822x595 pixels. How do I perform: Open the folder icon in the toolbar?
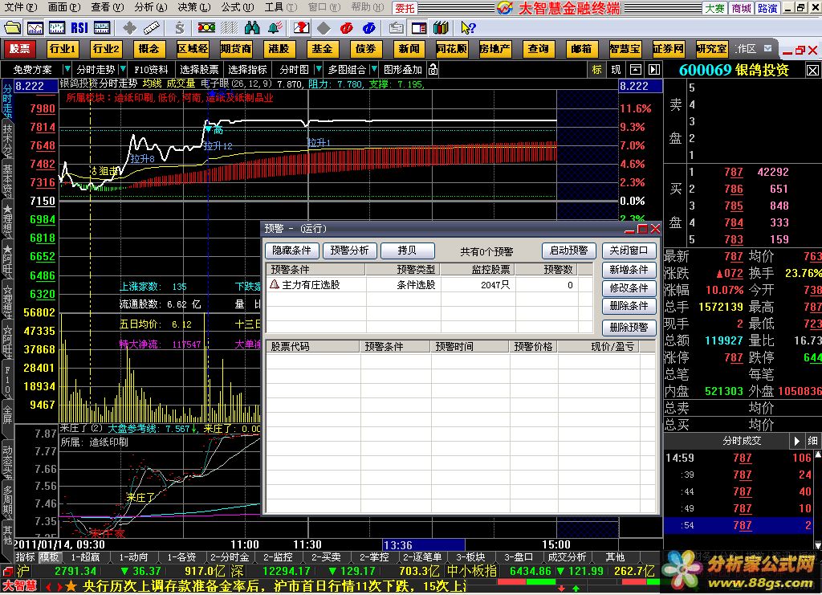click(x=12, y=28)
